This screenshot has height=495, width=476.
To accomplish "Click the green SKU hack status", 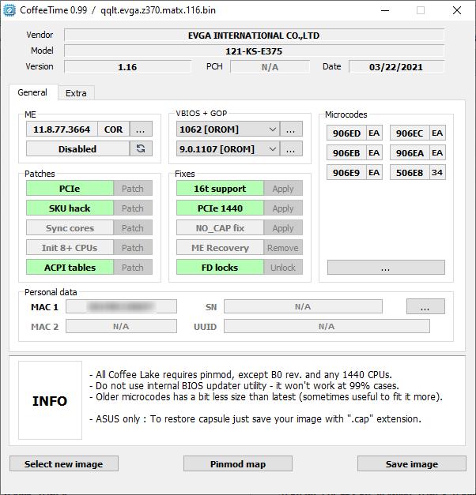I will [x=70, y=208].
